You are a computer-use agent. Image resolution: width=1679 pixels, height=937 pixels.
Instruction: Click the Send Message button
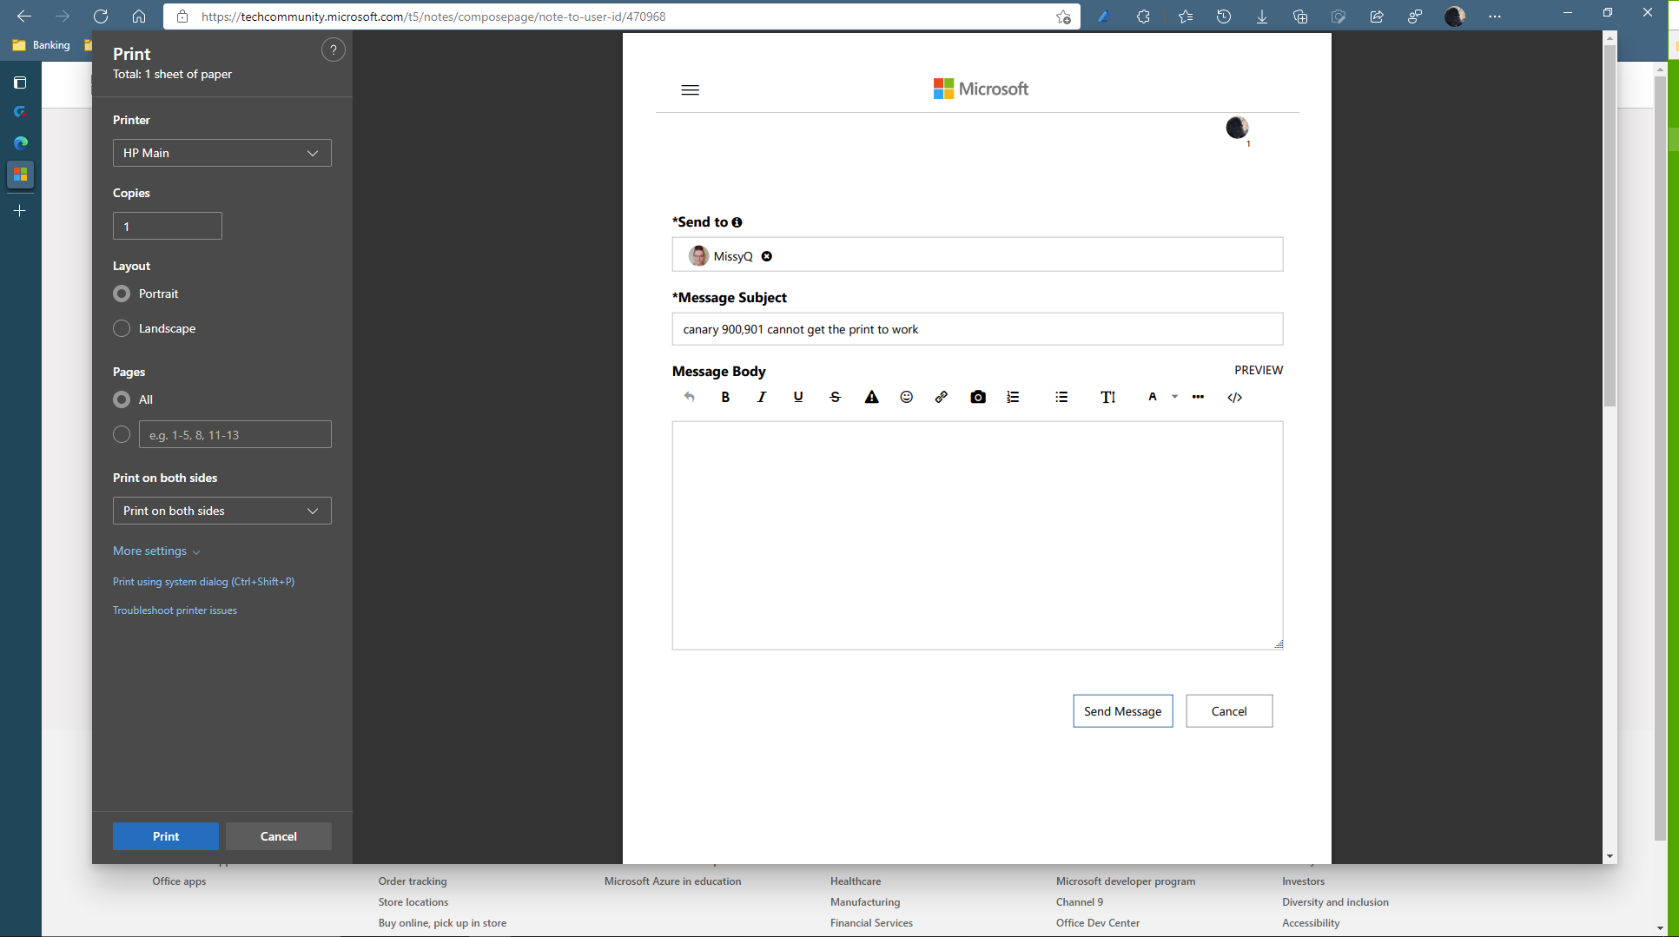point(1122,710)
